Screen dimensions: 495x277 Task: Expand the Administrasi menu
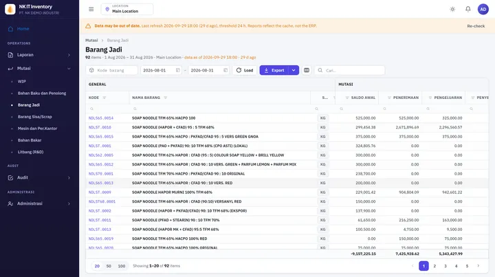(39, 203)
